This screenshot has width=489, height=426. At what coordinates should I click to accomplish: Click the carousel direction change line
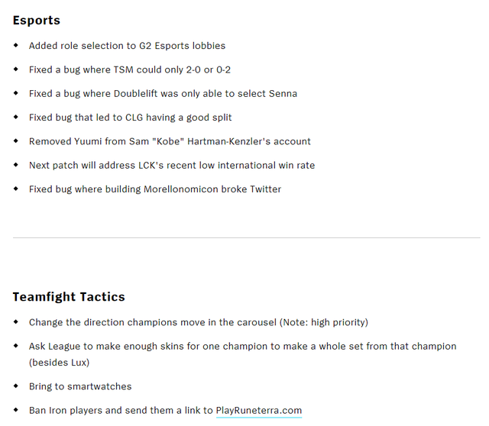[198, 322]
